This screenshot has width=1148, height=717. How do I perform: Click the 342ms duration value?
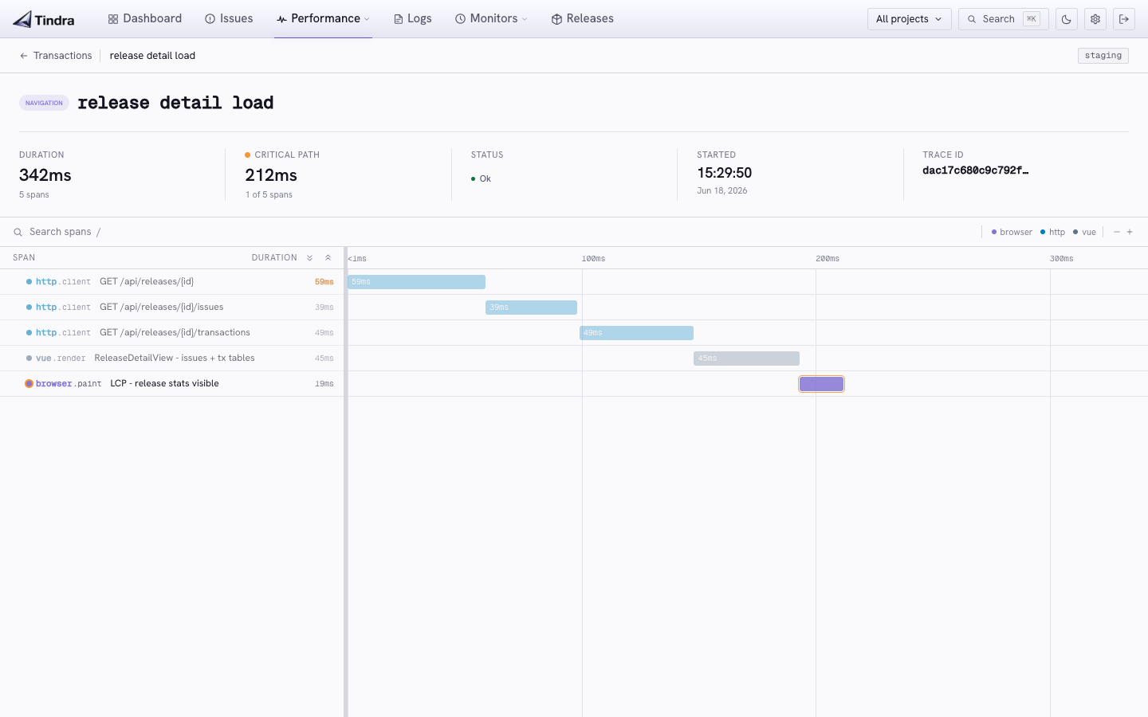pos(45,175)
